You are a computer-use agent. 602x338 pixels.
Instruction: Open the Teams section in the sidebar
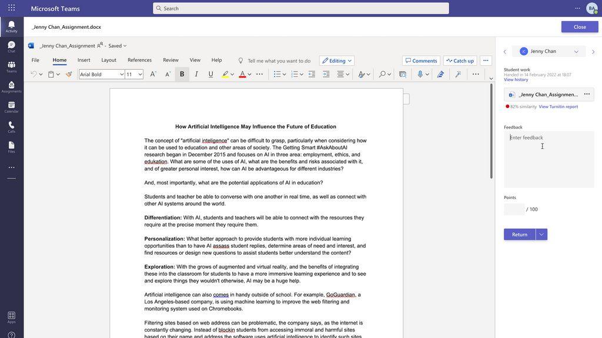pos(12,67)
